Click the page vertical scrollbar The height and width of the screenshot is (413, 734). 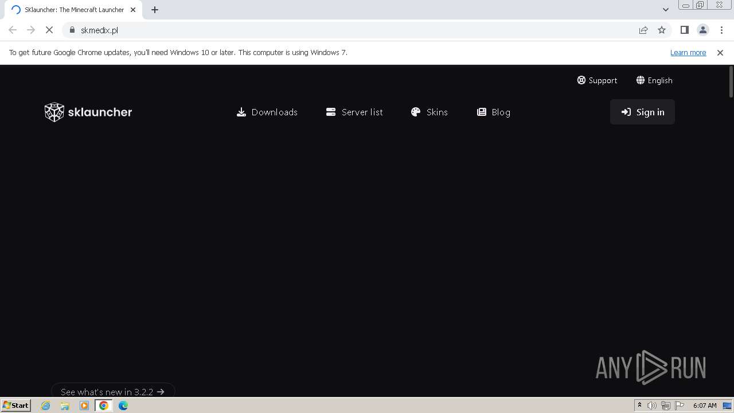coord(731,81)
